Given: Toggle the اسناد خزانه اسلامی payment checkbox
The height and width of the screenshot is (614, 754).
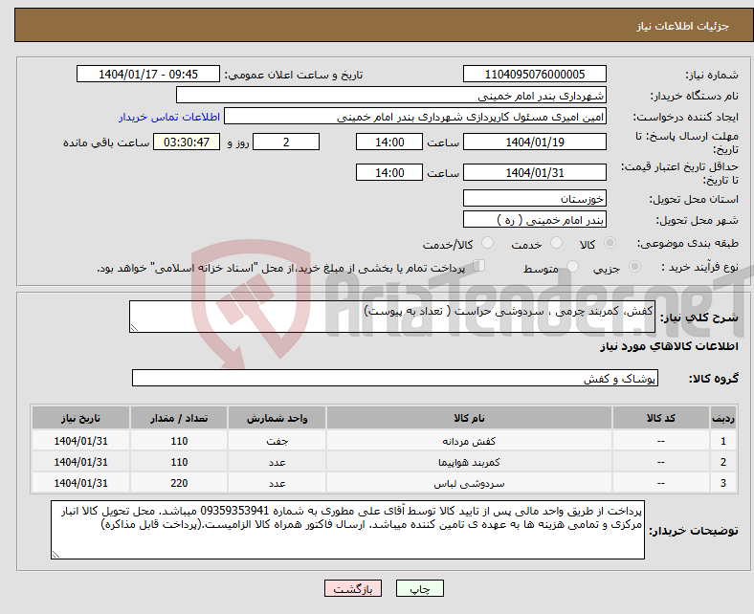Looking at the screenshot, I should (478, 266).
